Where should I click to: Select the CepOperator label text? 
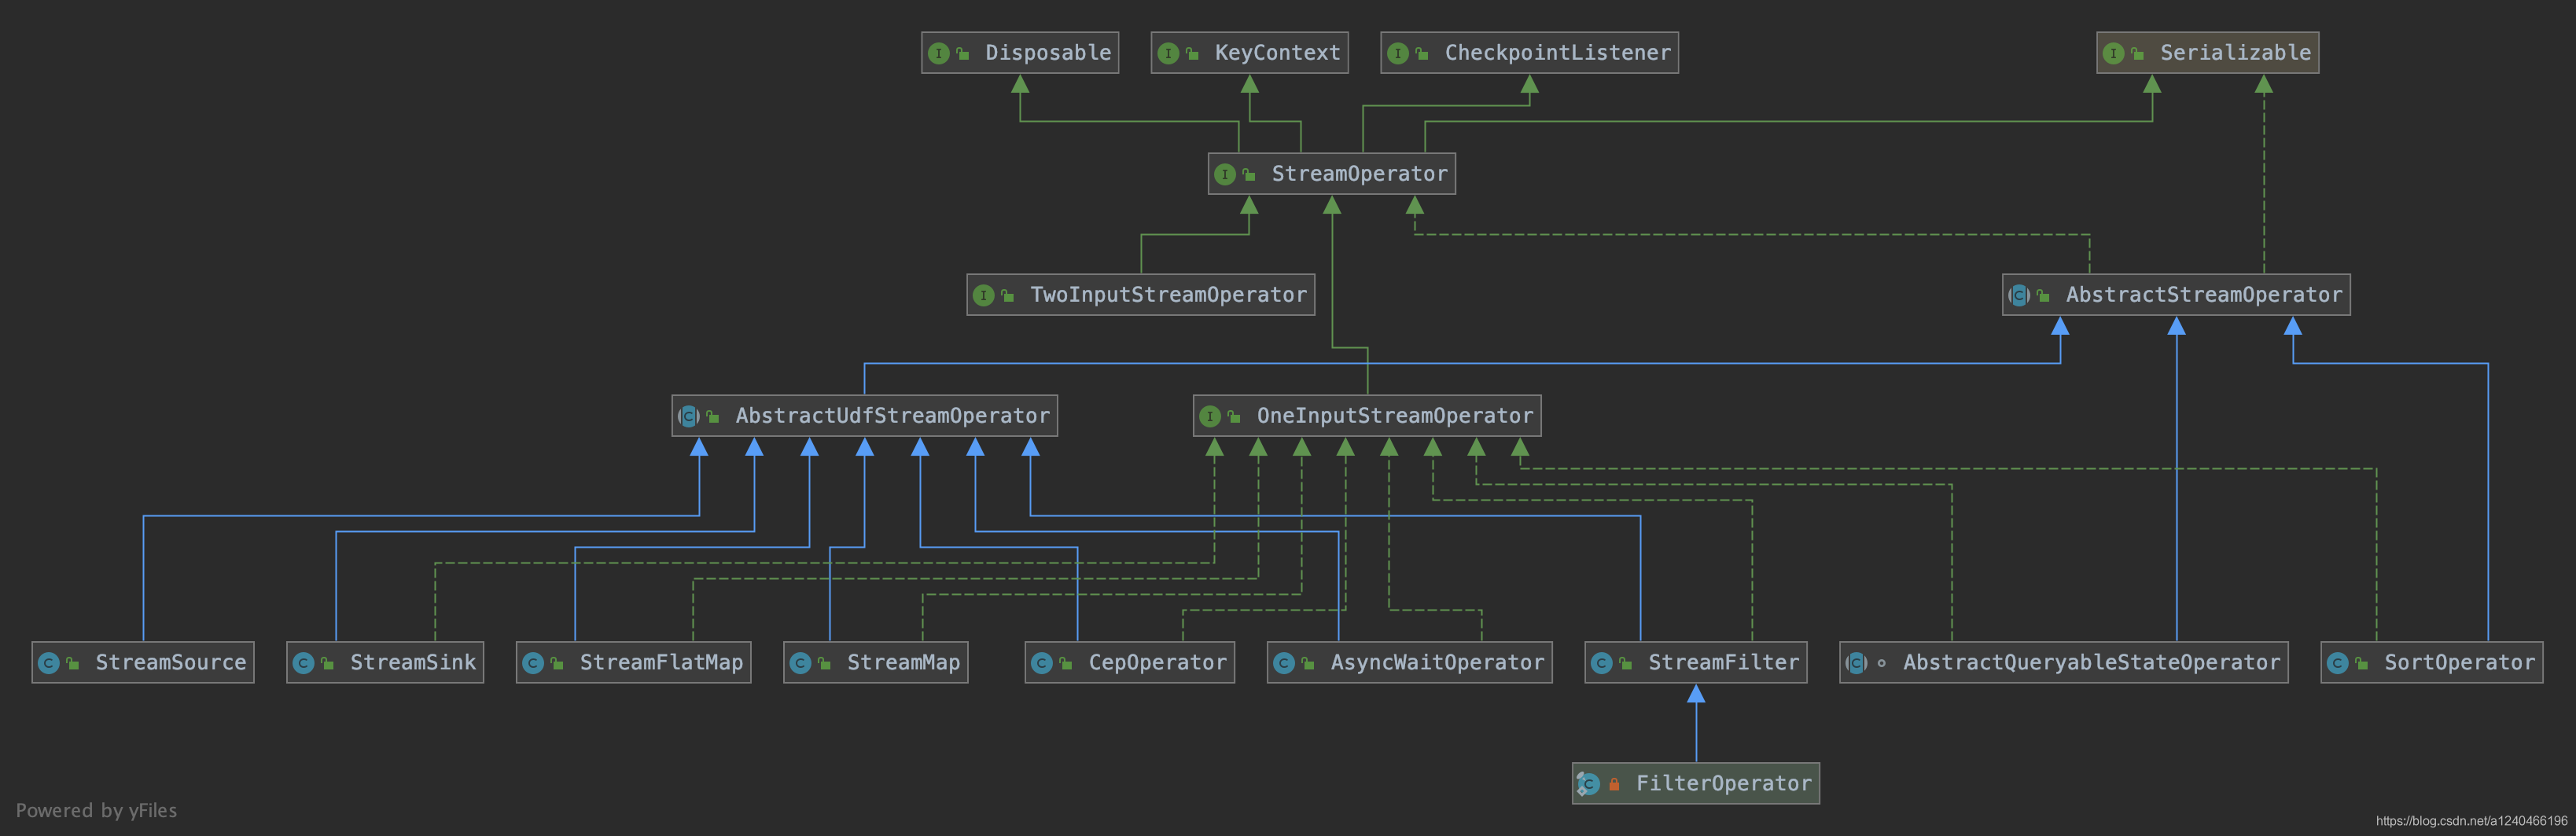coord(1157,662)
